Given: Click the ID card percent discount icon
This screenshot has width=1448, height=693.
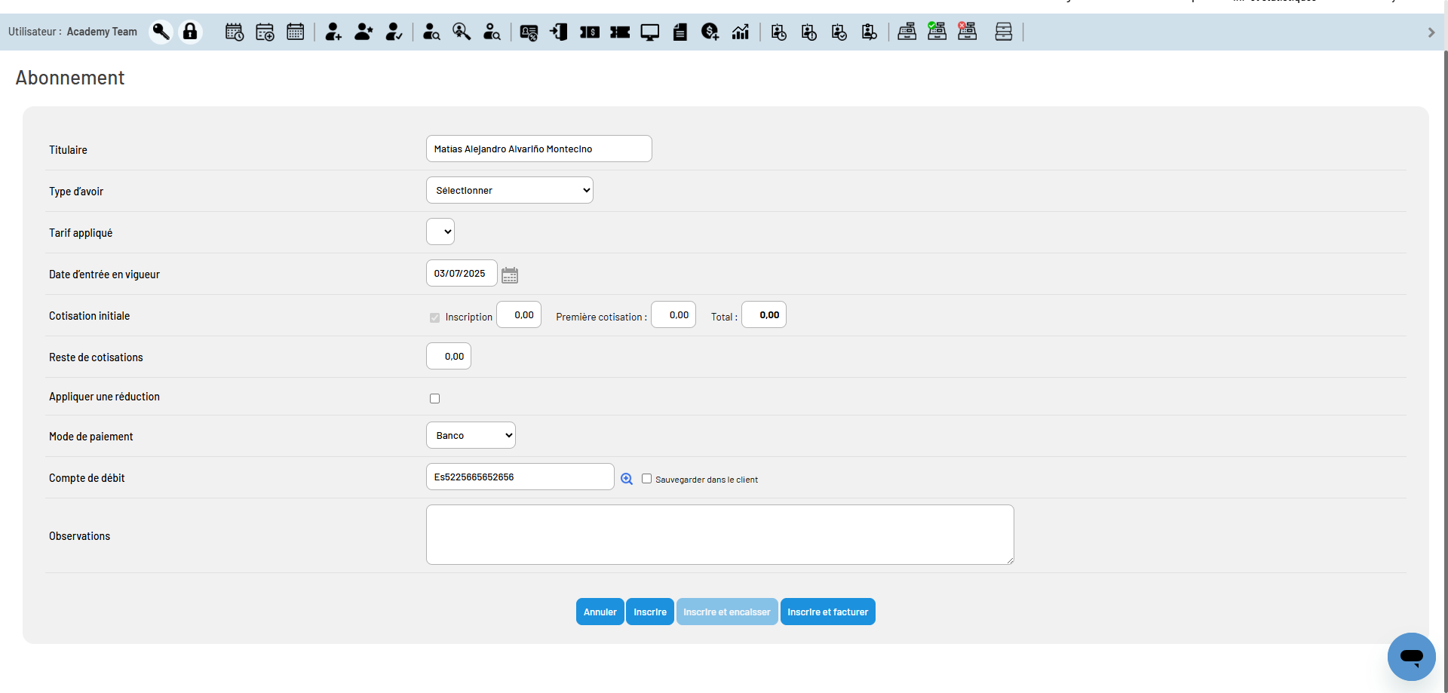Looking at the screenshot, I should click(529, 32).
